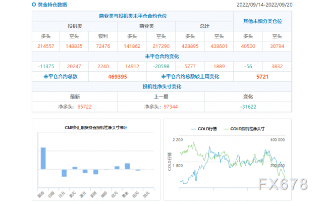Click the 最新 column header
The width and height of the screenshot is (323, 202).
point(75,96)
